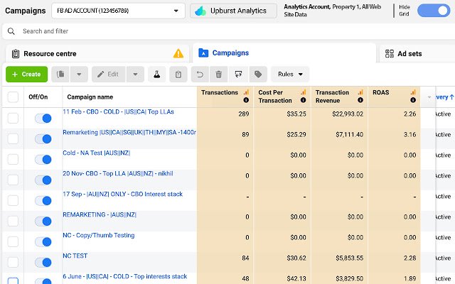Tick checkbox for Remarketing US CA SG row

tap(13, 138)
